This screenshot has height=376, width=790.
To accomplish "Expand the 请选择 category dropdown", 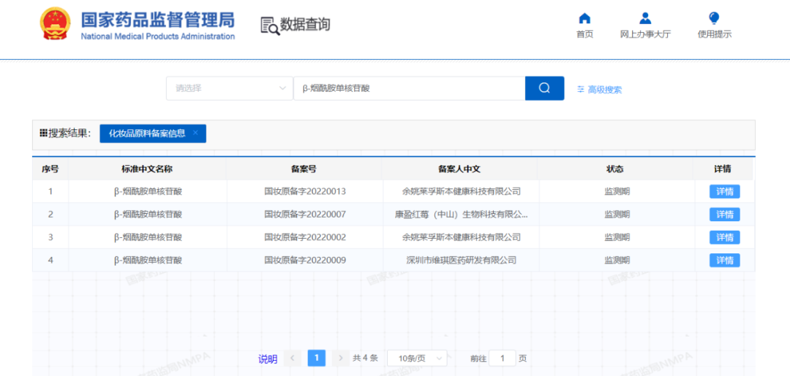I will [x=229, y=88].
